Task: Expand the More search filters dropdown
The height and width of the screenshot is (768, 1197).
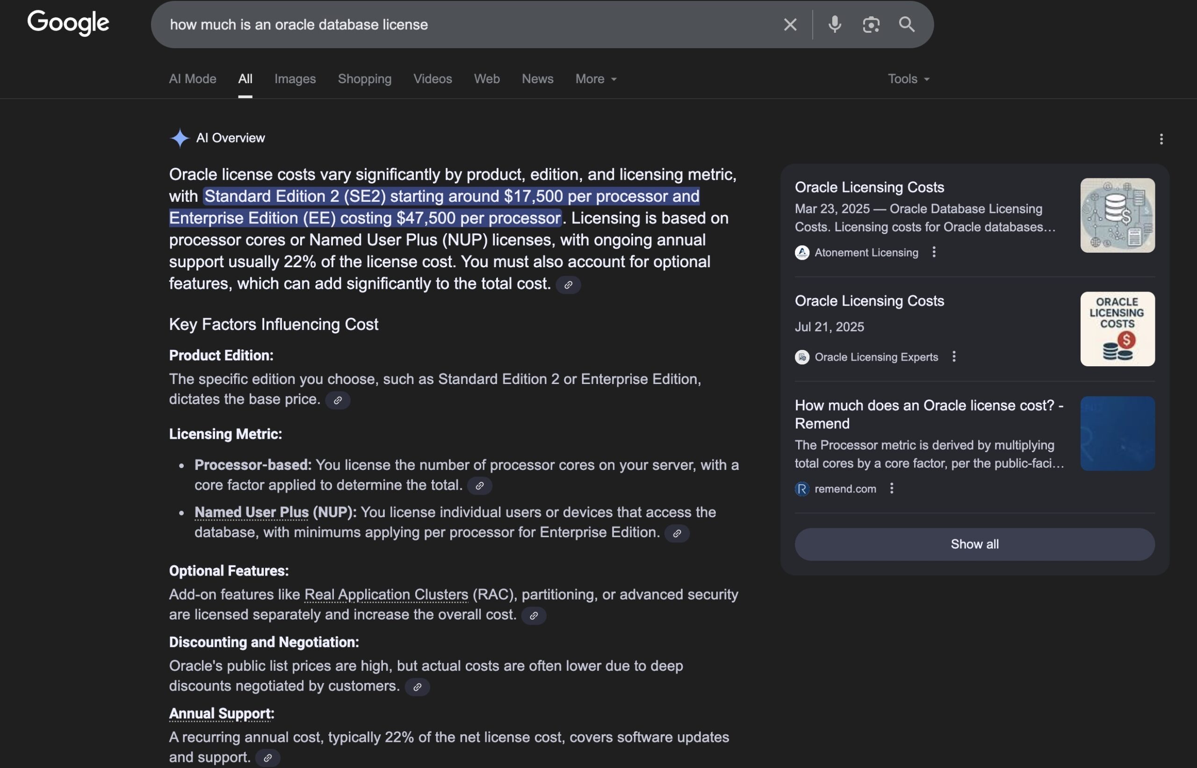Action: 596,79
